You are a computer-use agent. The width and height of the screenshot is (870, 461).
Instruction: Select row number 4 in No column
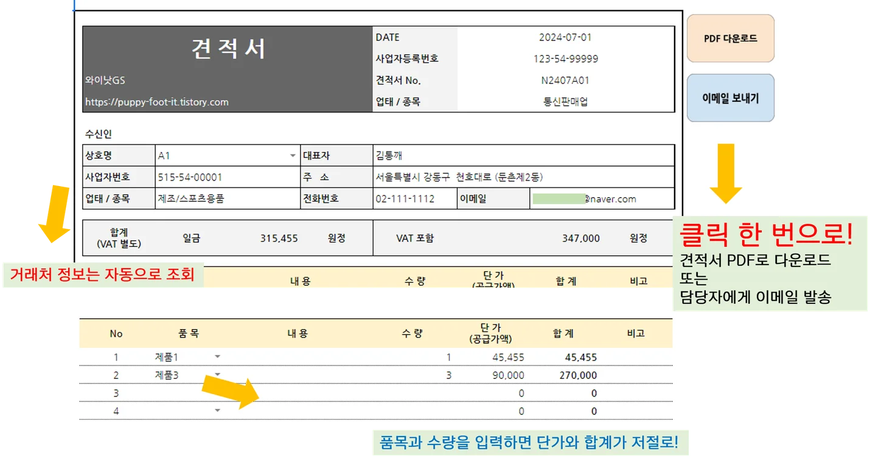[x=116, y=411]
